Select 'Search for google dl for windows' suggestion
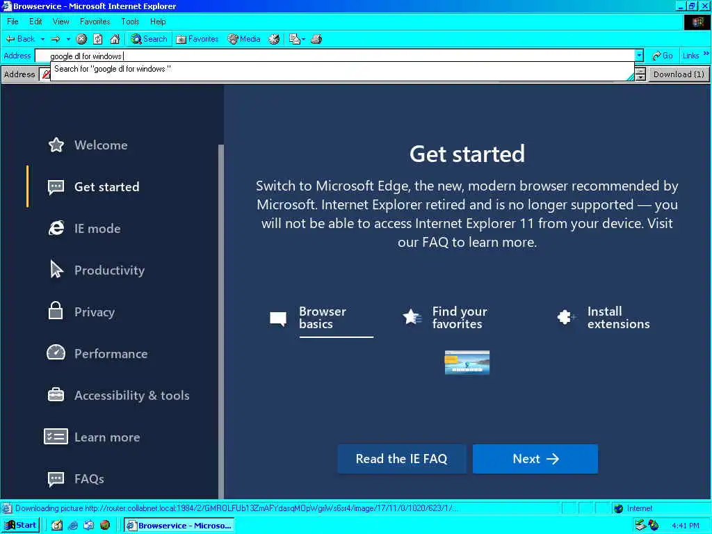Screen dimensions: 712x534 tap(342, 69)
